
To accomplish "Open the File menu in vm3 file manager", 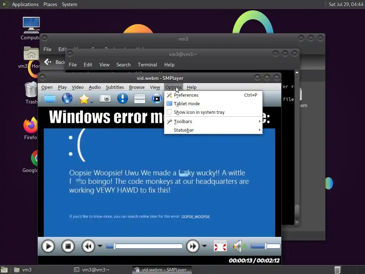I will (47, 49).
